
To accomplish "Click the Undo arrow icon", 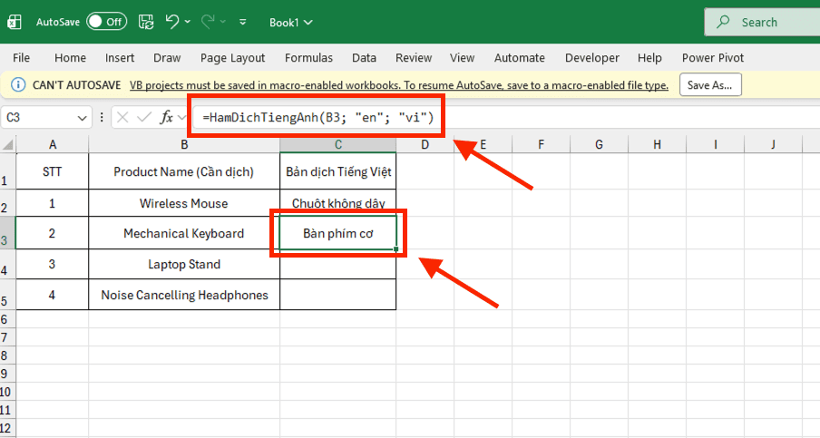I will click(172, 22).
